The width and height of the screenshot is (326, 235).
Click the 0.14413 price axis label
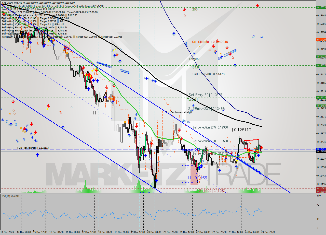321,74
